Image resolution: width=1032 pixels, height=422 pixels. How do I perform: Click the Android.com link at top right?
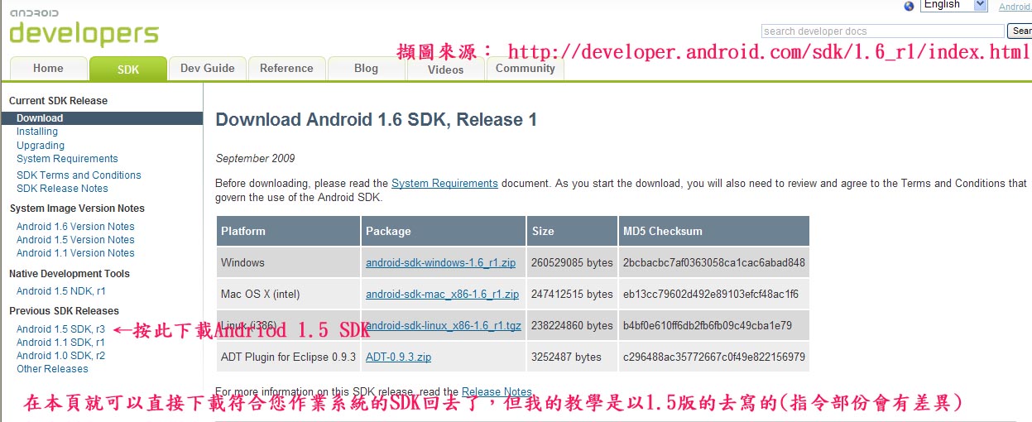[1015, 7]
